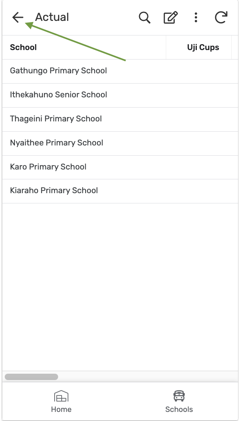Open search with the magnifier icon
Viewport: 242px width, 421px height.
pyautogui.click(x=145, y=17)
